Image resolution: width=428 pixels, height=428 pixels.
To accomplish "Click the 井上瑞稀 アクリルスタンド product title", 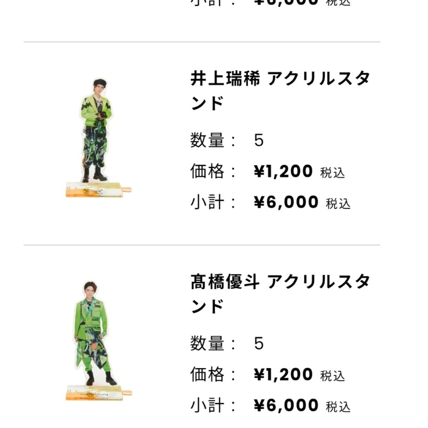I will click(x=280, y=91).
